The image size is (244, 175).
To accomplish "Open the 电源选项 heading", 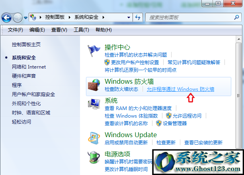I will [117, 154].
